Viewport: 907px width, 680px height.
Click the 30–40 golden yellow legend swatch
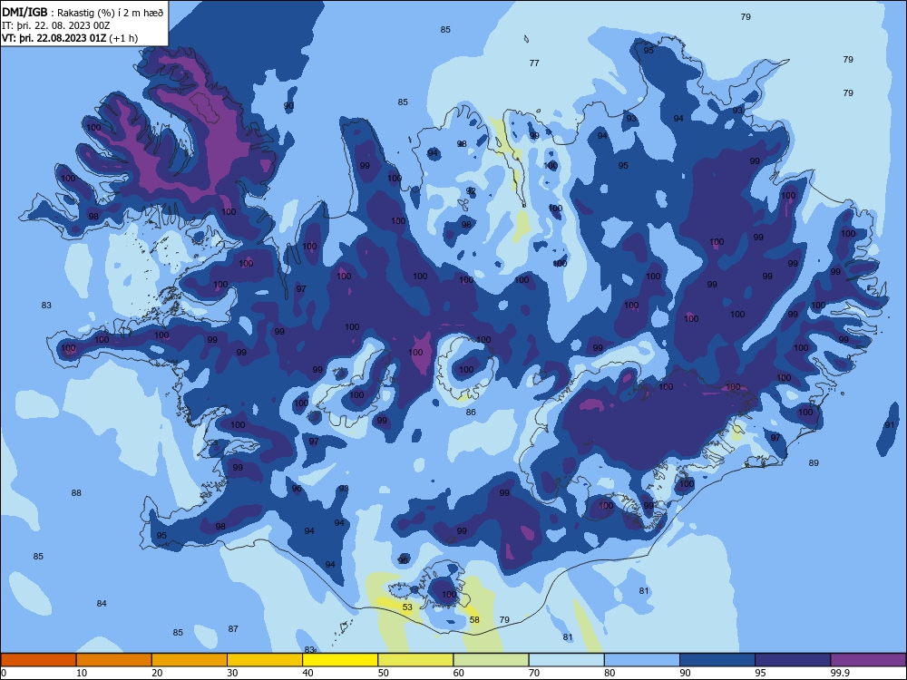(x=265, y=660)
